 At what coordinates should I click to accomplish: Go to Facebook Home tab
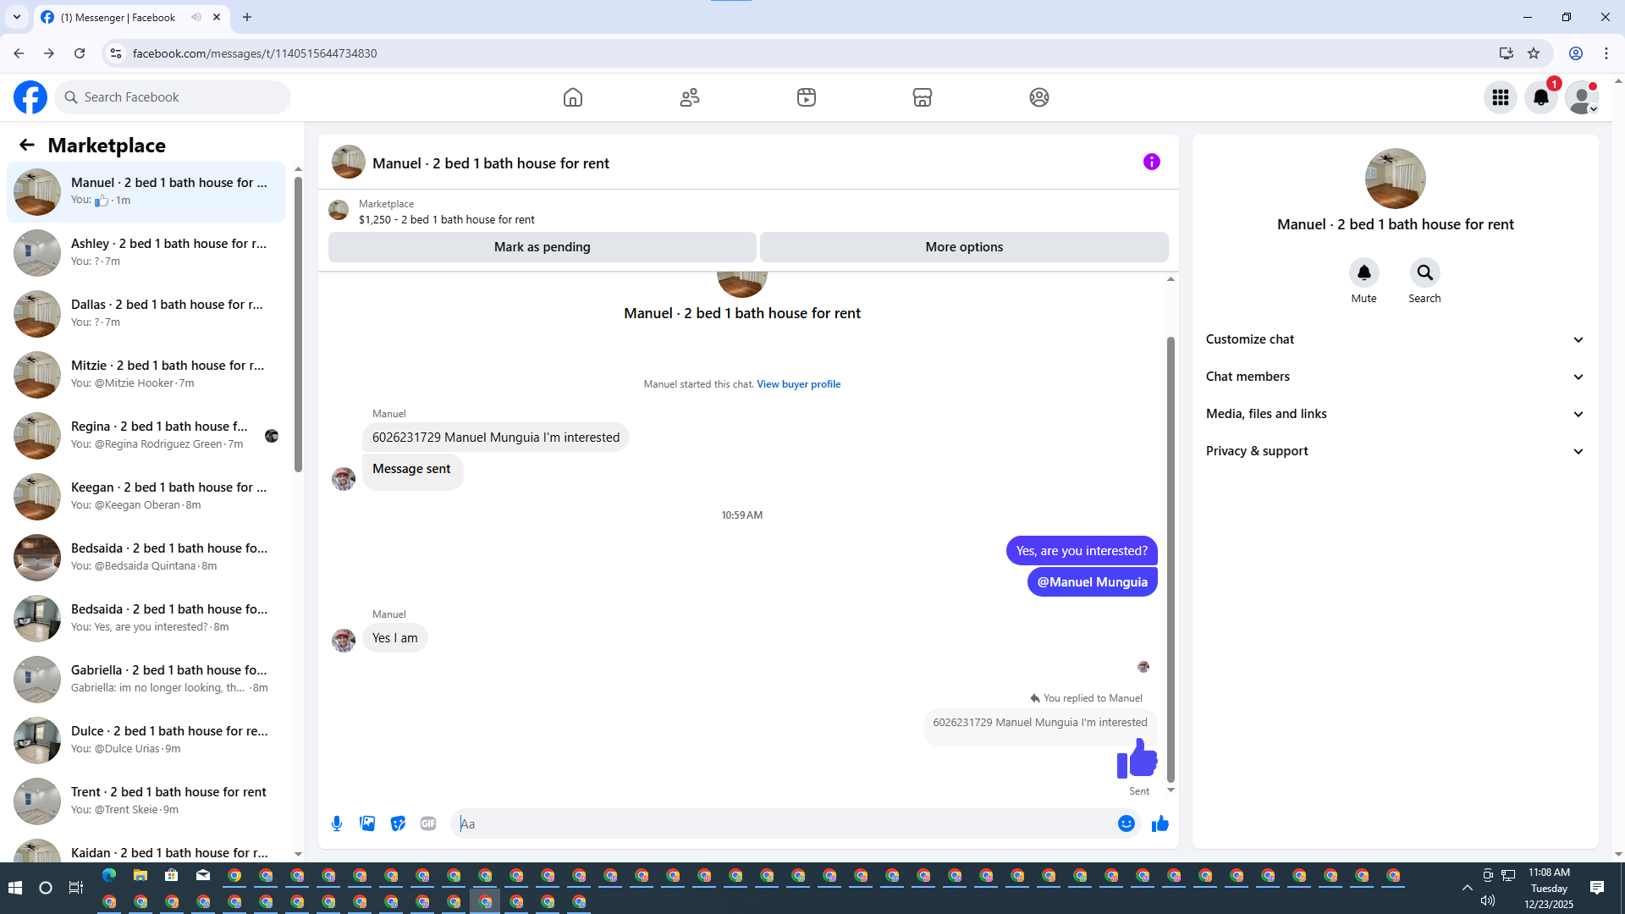click(573, 97)
